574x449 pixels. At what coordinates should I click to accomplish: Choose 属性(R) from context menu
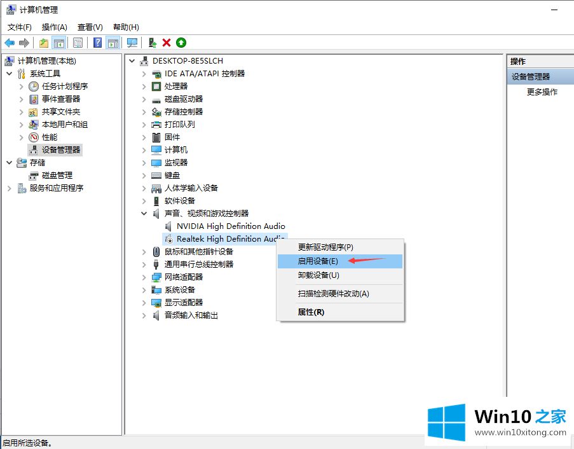(x=341, y=312)
